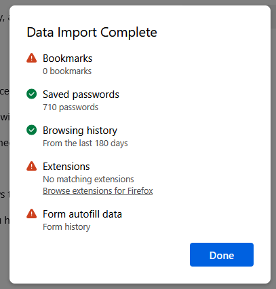Click the From the last 180 days text
The height and width of the screenshot is (289, 276).
[x=85, y=143]
